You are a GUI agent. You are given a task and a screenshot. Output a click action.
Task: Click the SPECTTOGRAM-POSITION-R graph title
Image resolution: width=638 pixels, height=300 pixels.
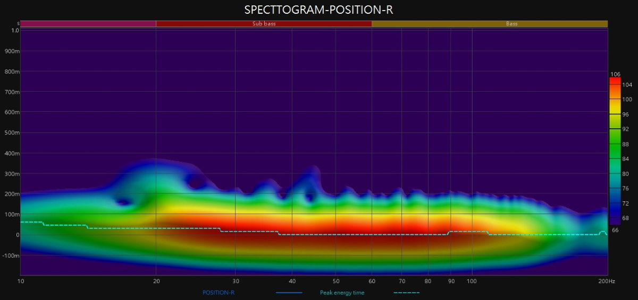[318, 10]
